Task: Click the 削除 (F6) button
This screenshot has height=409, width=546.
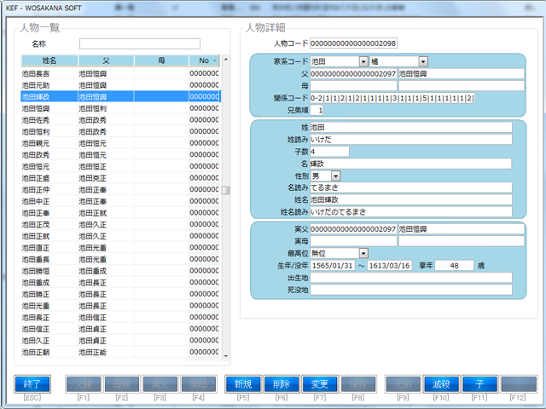Action: (282, 384)
